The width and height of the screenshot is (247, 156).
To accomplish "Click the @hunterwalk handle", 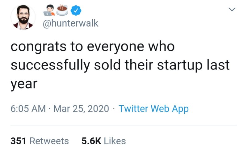I will pos(71,23).
